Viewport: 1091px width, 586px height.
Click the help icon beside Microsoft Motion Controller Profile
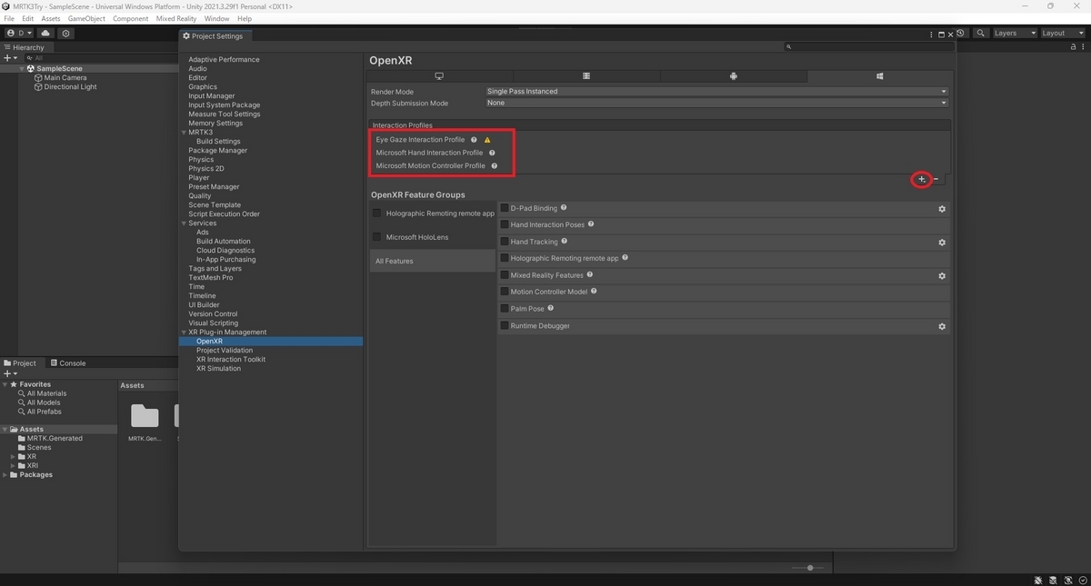point(495,166)
